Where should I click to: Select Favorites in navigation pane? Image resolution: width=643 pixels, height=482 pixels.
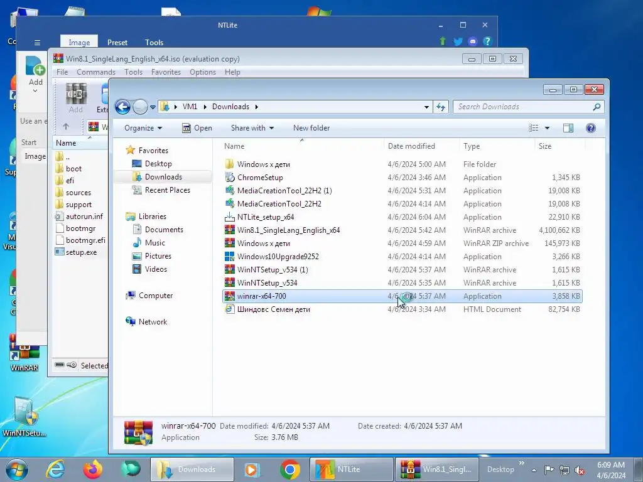tap(147, 150)
